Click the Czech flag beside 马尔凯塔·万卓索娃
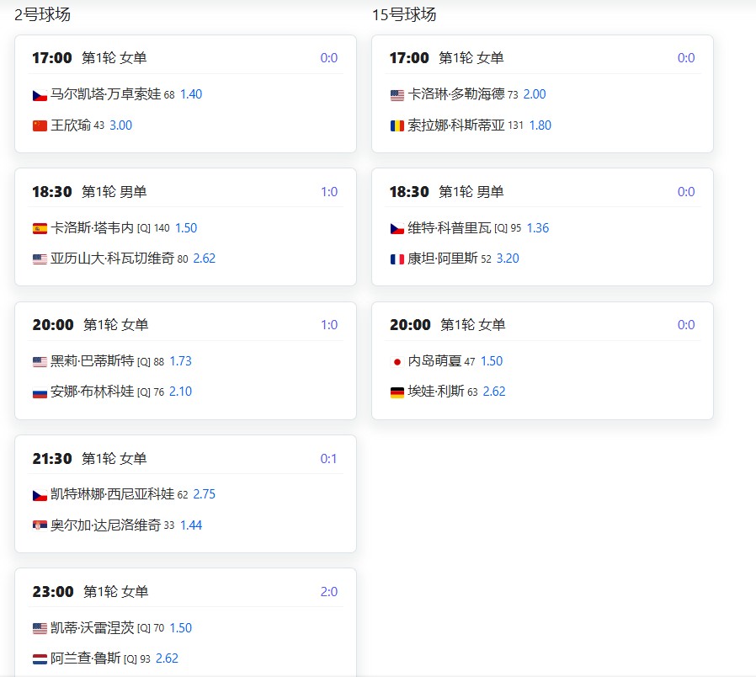 point(40,95)
